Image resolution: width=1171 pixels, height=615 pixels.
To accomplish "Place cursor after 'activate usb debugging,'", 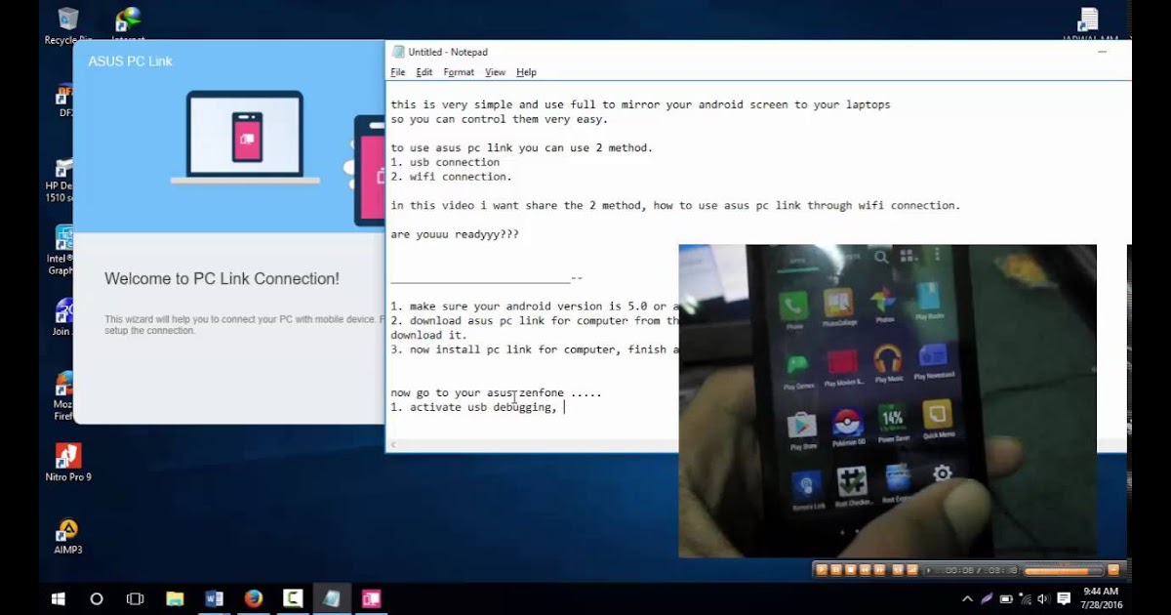I will [564, 407].
